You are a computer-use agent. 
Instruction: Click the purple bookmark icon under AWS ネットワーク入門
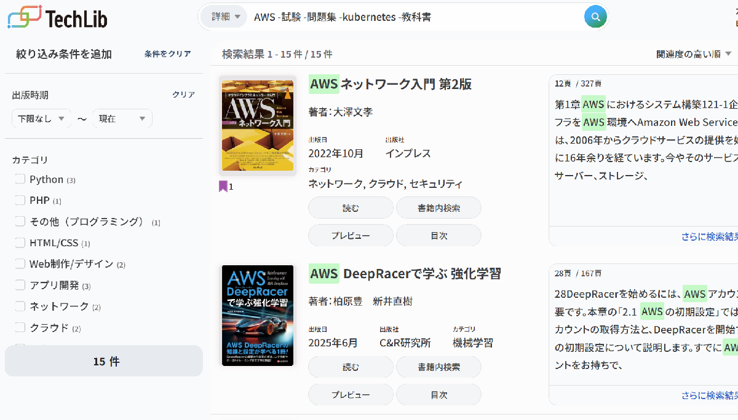pyautogui.click(x=223, y=186)
